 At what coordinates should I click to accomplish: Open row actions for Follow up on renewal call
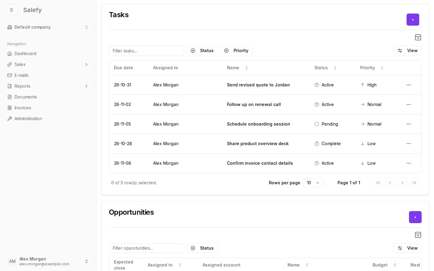(409, 104)
